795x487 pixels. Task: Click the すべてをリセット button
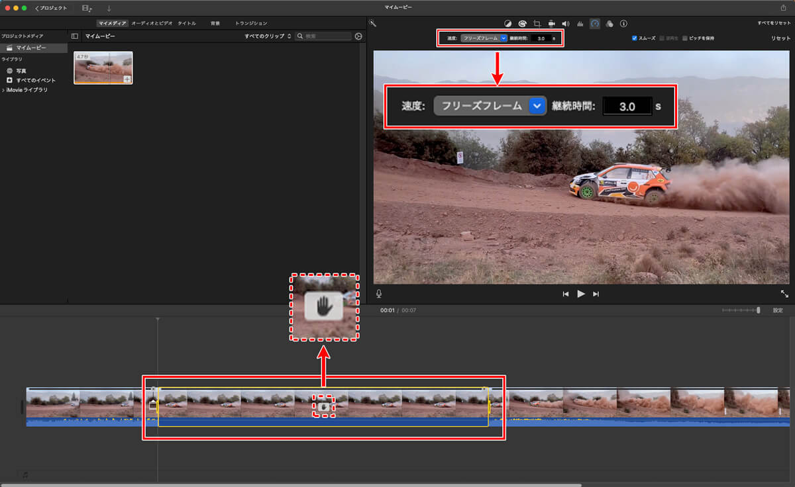coord(774,23)
